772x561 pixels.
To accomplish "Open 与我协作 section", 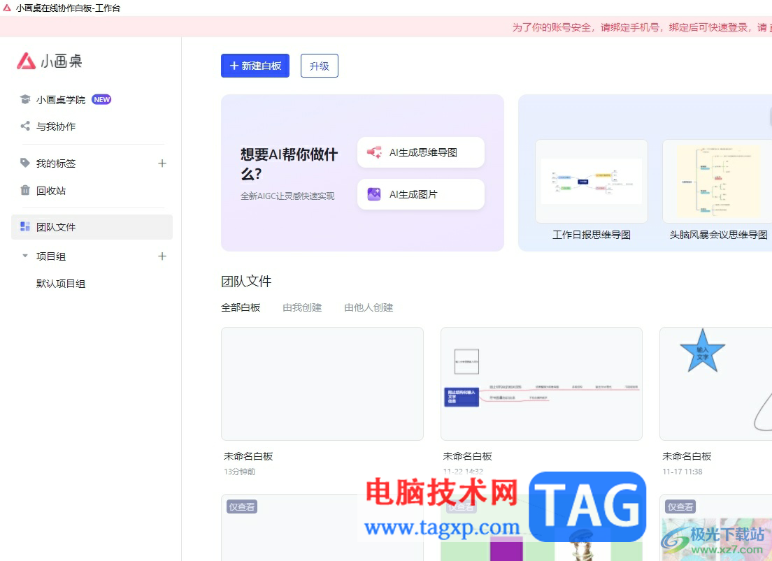I will [x=56, y=126].
